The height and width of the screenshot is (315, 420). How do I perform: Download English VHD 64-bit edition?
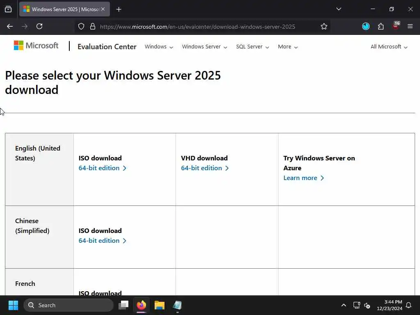205,168
